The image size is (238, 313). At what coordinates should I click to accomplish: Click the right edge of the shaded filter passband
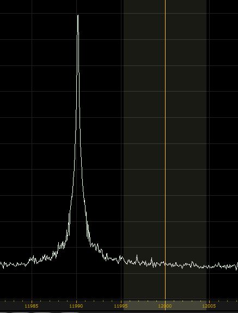tap(206, 150)
